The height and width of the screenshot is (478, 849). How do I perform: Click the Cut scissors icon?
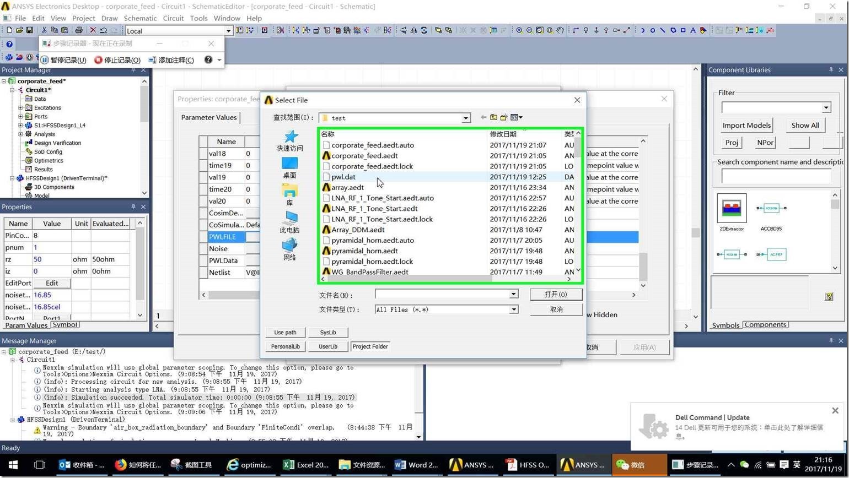[x=45, y=30]
